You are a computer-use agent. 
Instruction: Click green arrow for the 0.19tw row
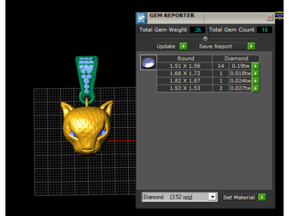pos(256,66)
